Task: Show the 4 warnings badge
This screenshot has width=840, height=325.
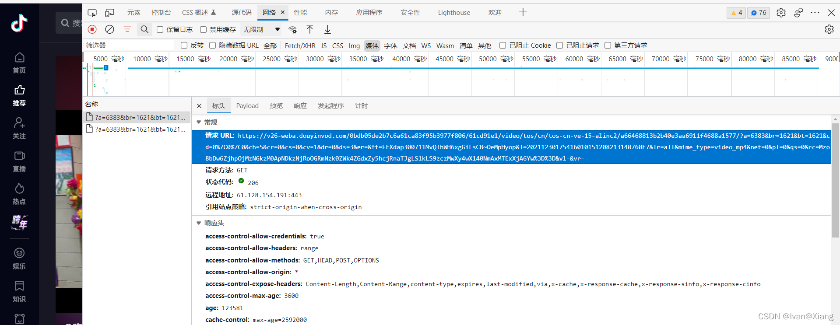Action: [x=736, y=13]
